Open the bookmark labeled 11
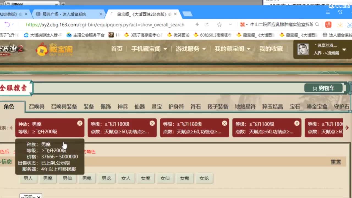 click(x=114, y=35)
